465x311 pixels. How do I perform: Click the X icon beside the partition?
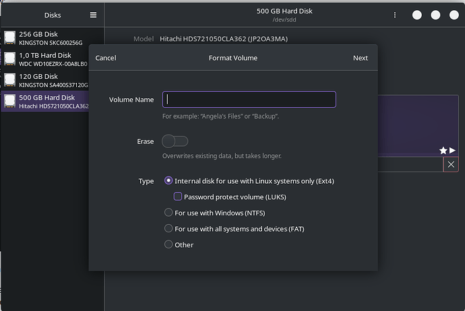click(451, 164)
